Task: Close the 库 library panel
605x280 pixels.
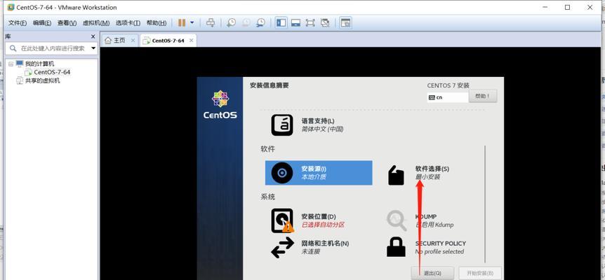Action: point(93,36)
